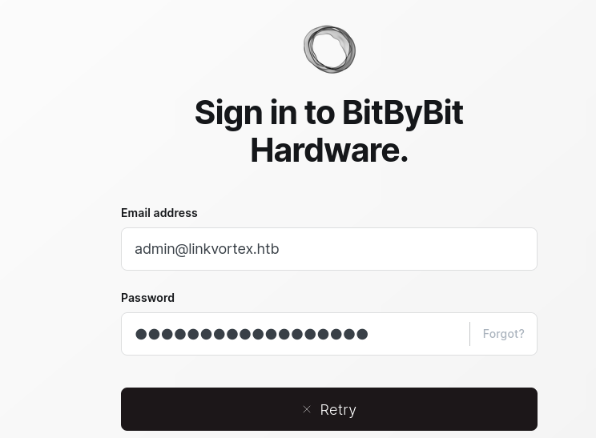Click the X icon inside the Retry button
This screenshot has width=596, height=438.
pos(307,409)
